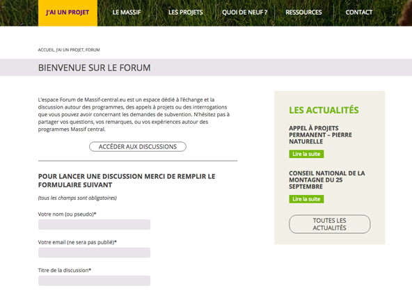Open Conseil national de la montagne headline
This screenshot has height=291, width=412.
[x=327, y=180]
